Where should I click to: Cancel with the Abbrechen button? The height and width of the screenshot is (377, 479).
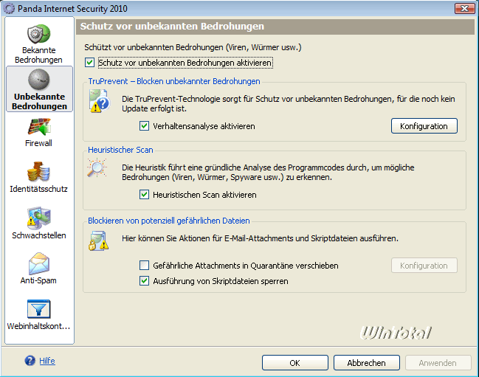(367, 363)
